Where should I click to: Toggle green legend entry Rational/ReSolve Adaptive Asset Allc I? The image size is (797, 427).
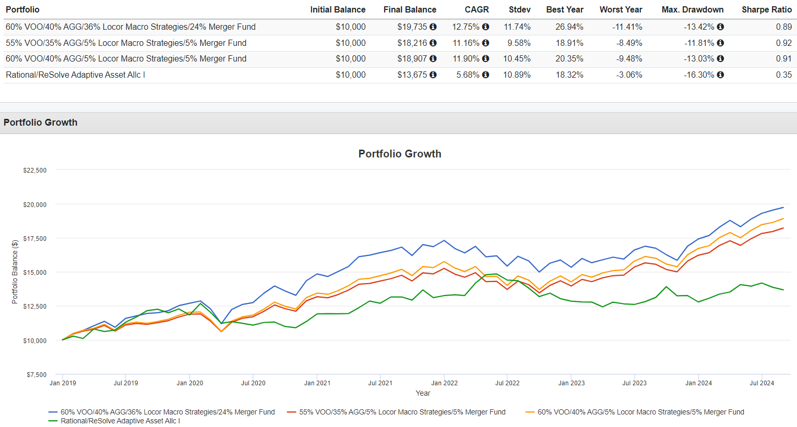114,421
